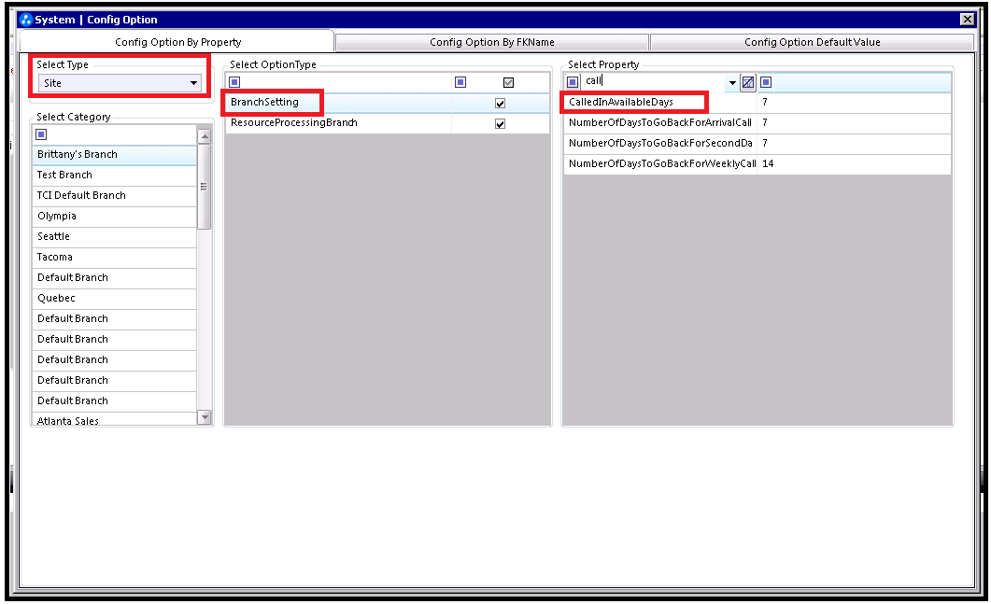
Task: Click the scroll up arrow of the category list
Action: (205, 136)
